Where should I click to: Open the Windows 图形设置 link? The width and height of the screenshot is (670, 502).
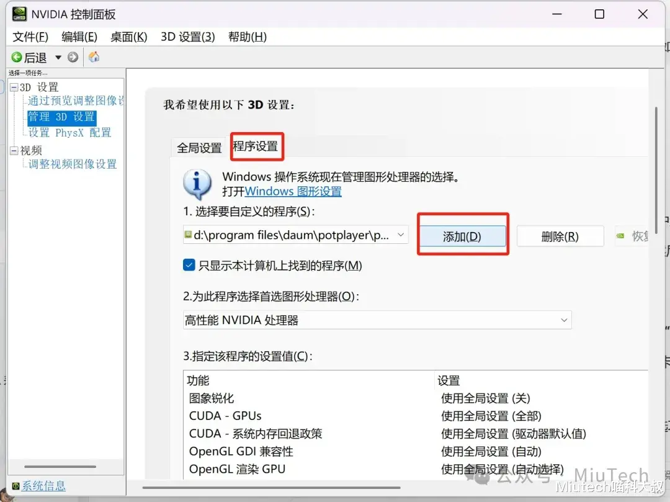[293, 191]
